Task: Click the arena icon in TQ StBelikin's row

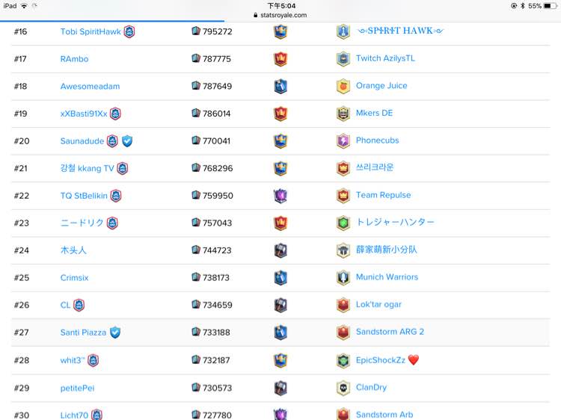Action: click(280, 196)
